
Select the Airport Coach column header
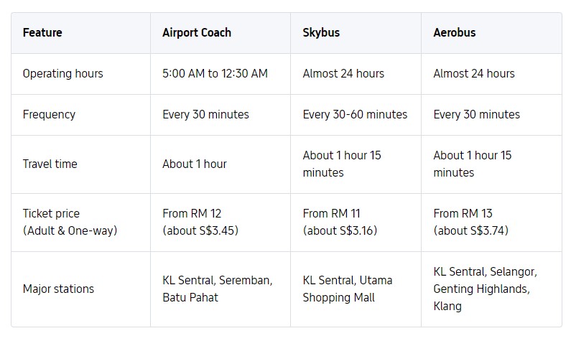pos(197,32)
